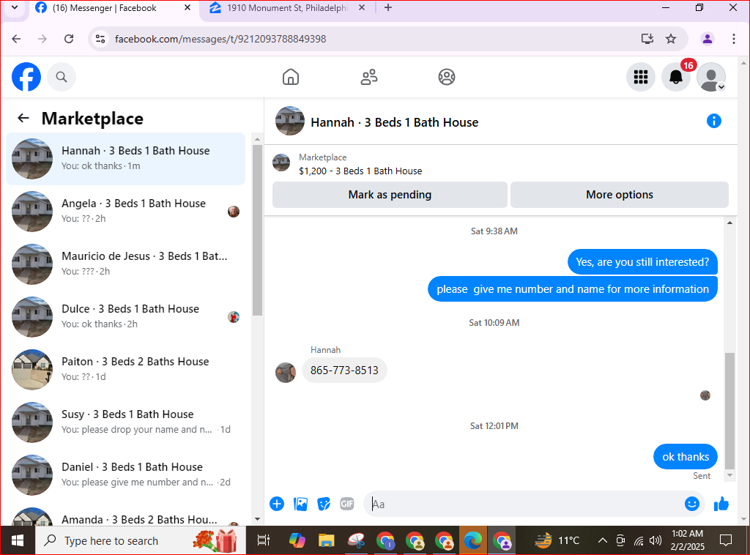The height and width of the screenshot is (555, 750).
Task: Open the Facebook menu grid icon
Action: point(640,77)
